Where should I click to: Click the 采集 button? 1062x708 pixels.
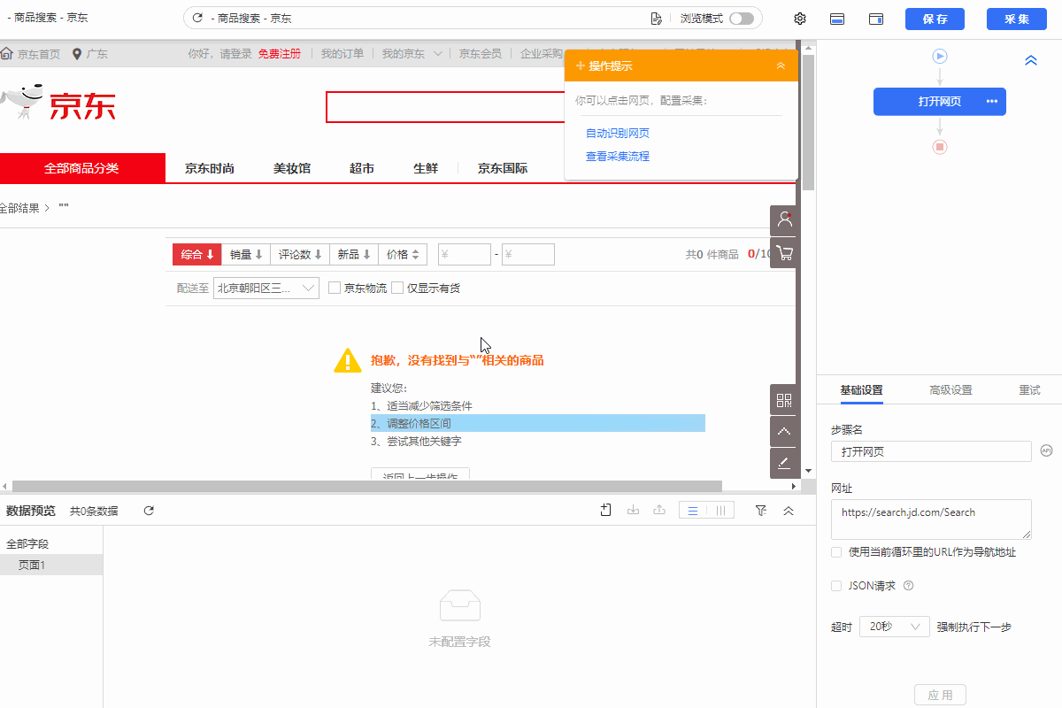tap(1017, 19)
